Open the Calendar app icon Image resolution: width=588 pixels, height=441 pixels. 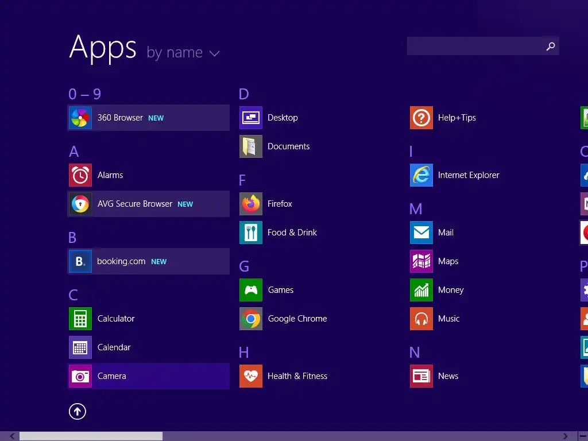(80, 347)
